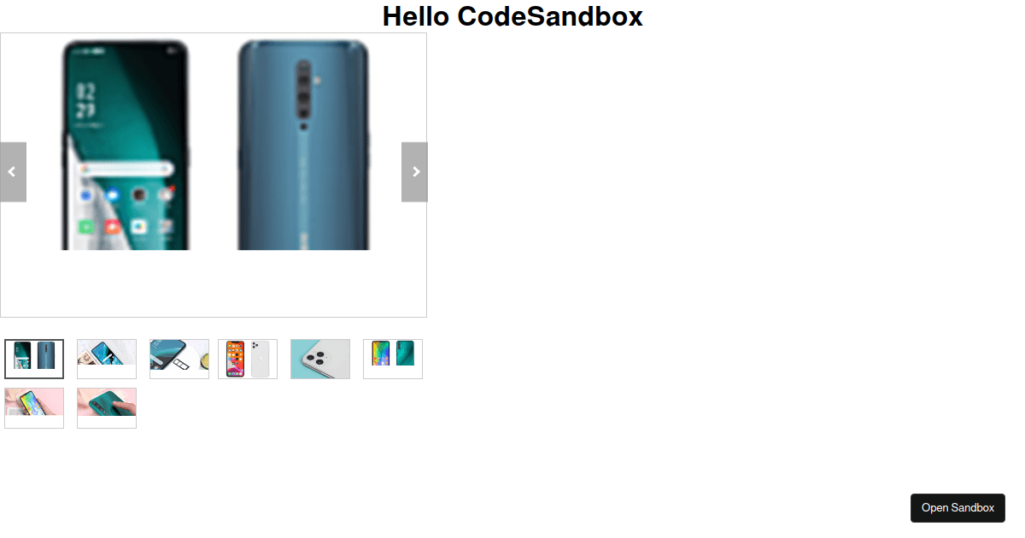Choose the second thumbnail with tilted teal-screen phone
Screen dimensions: 1025x538
point(107,359)
